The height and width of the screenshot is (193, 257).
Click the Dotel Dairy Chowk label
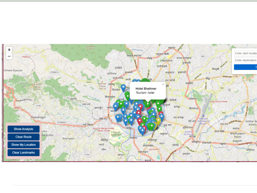219,102
